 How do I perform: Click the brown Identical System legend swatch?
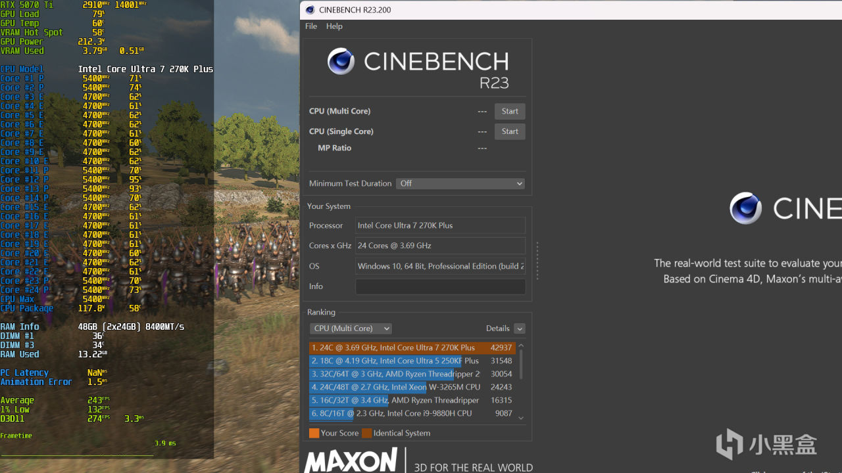click(367, 433)
